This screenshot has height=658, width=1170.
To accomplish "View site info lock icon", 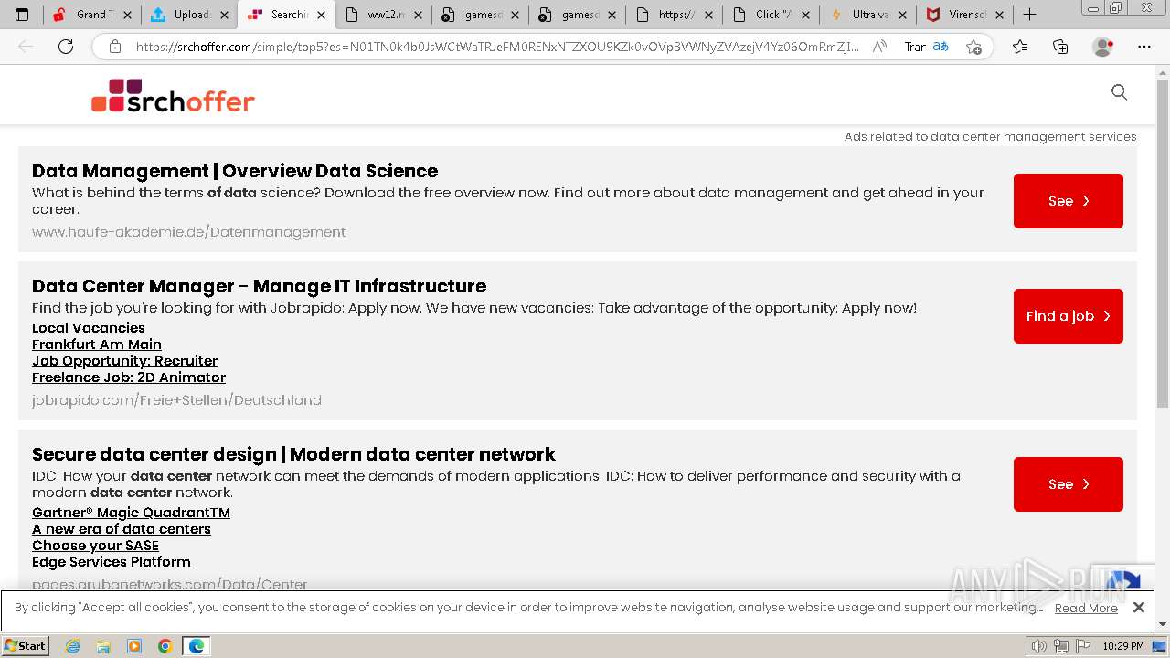I will coord(114,47).
